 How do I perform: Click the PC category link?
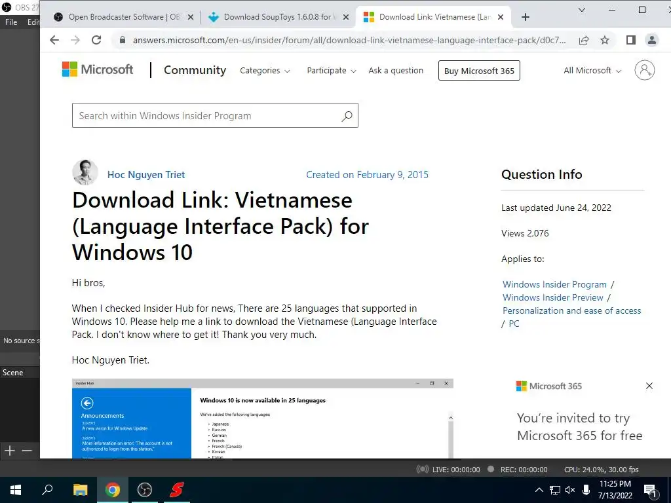(x=514, y=324)
